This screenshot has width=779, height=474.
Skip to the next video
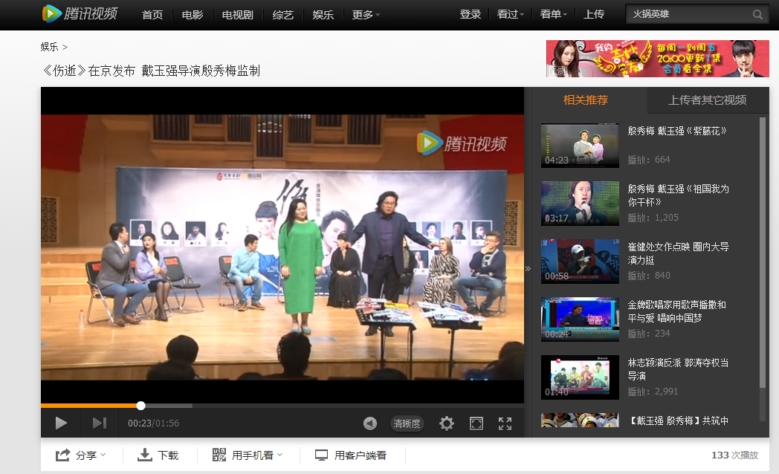[98, 423]
